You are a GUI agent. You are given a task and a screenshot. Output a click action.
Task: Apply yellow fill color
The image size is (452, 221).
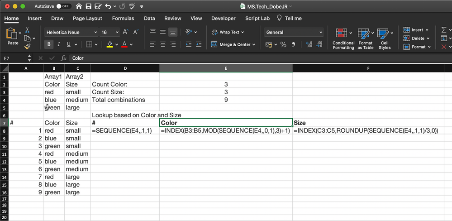pyautogui.click(x=110, y=44)
